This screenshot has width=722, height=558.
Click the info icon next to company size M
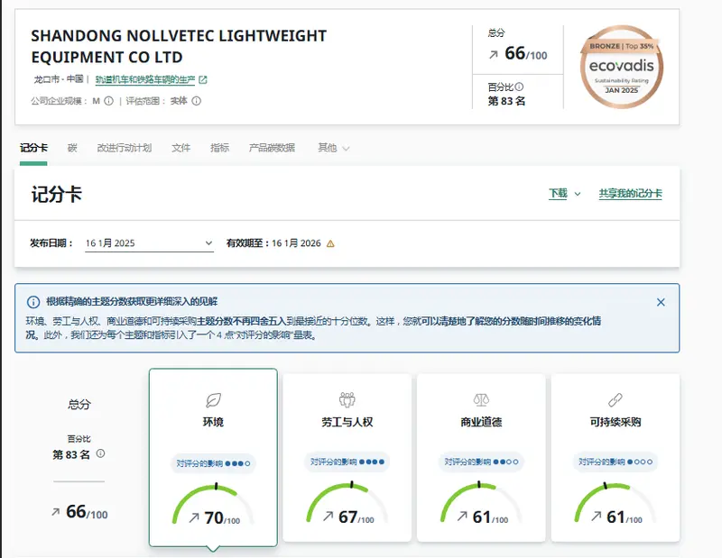pyautogui.click(x=108, y=101)
